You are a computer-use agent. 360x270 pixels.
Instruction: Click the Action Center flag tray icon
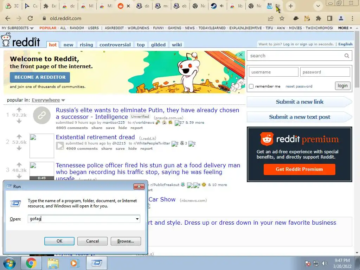pos(307,263)
